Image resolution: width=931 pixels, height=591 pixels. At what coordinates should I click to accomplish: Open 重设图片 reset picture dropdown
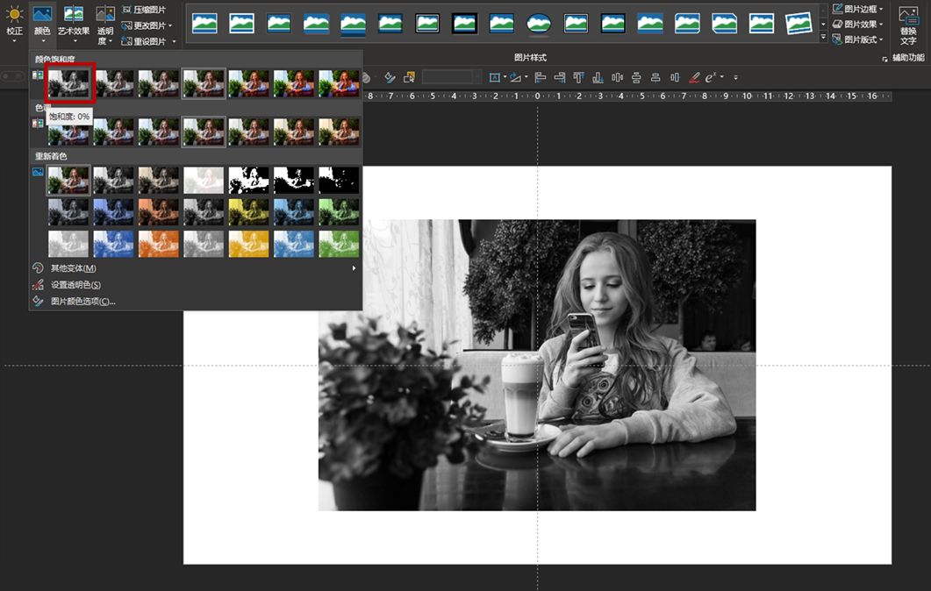tap(148, 41)
